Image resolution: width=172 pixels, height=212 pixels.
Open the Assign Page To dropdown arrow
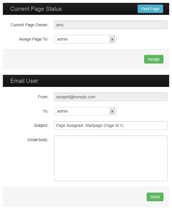[112, 39]
